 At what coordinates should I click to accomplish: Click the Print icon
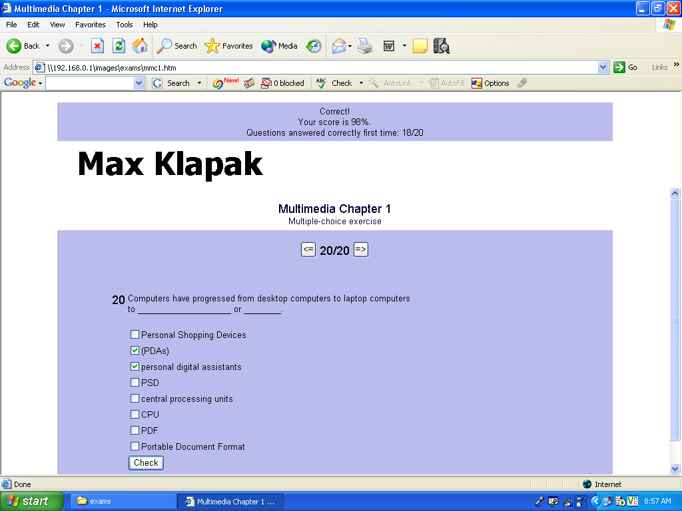[364, 46]
